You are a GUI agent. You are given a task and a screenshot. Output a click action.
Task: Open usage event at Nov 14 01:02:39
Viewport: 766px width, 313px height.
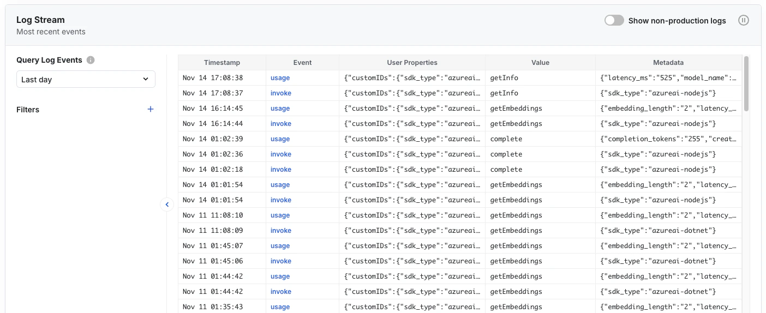280,139
